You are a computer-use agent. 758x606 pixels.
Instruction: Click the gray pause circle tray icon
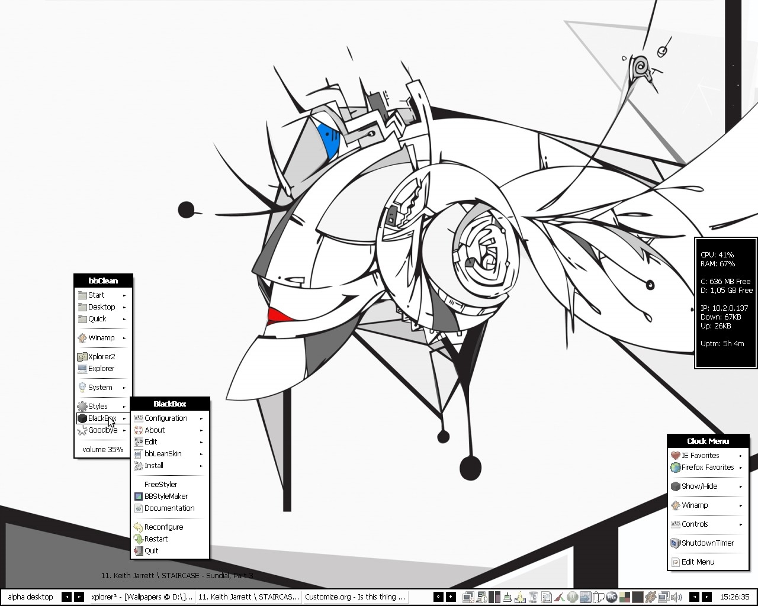coord(572,597)
